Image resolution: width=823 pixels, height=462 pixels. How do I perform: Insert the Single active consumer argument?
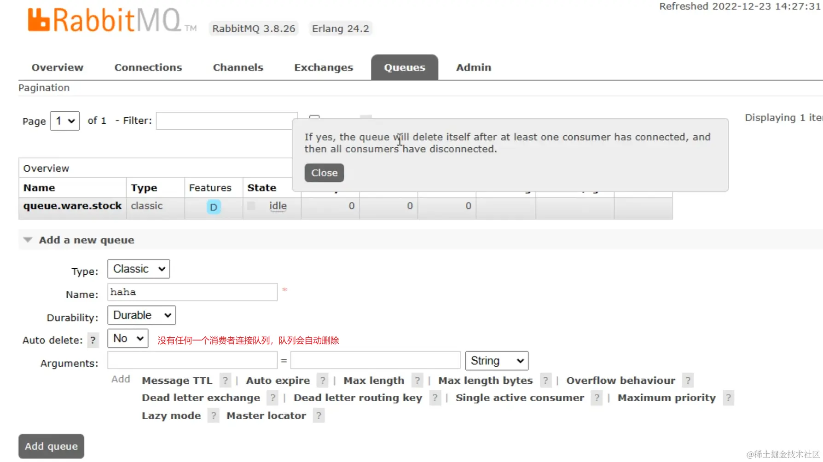point(520,398)
